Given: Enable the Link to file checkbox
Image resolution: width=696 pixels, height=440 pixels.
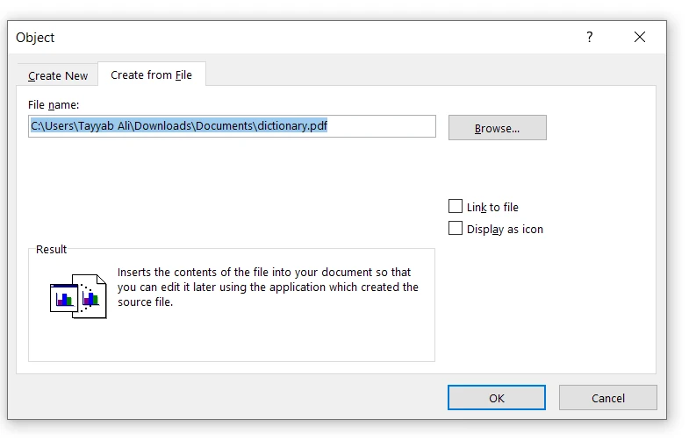Looking at the screenshot, I should (x=456, y=207).
